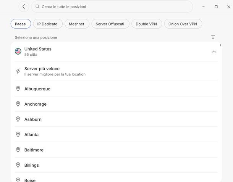Image resolution: width=233 pixels, height=182 pixels.
Task: Click the Atlanta location pin icon
Action: 18,134
